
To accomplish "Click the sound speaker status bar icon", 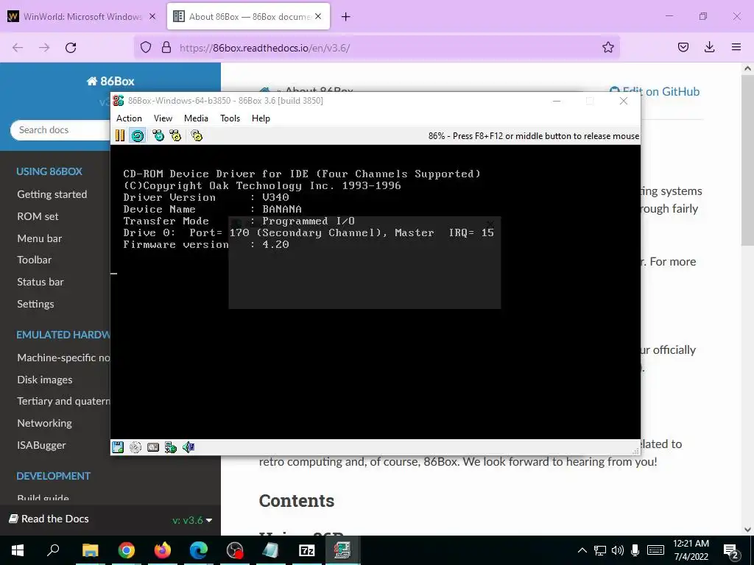I will [x=188, y=447].
